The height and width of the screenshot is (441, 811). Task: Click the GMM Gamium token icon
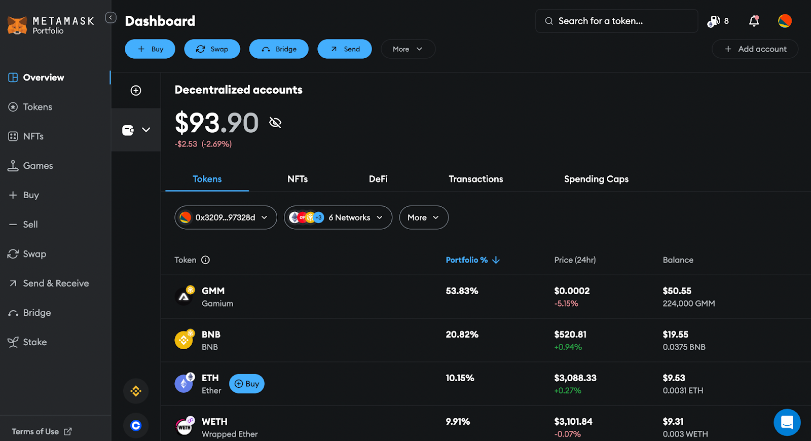tap(184, 296)
